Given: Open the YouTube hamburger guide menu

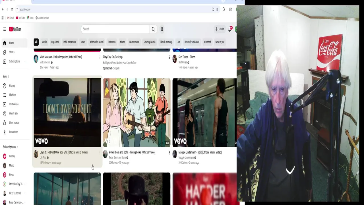Looking at the screenshot, I should tap(5, 29).
